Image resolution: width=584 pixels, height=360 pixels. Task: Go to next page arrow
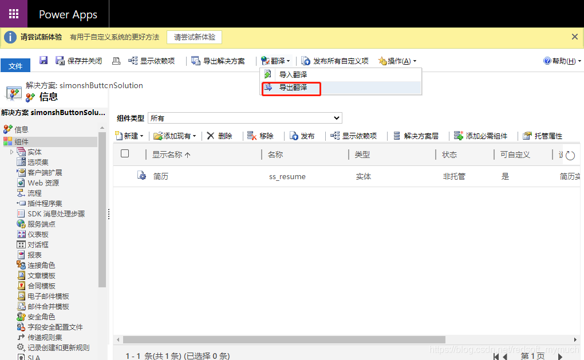560,356
